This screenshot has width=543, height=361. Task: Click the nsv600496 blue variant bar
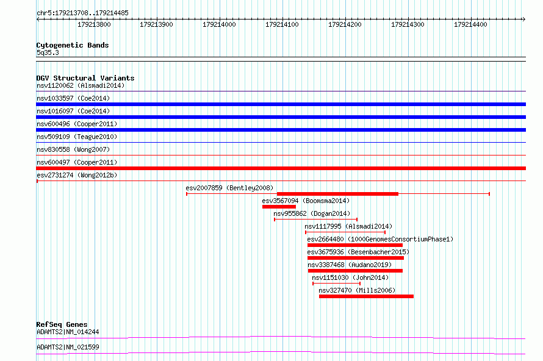tap(281, 130)
